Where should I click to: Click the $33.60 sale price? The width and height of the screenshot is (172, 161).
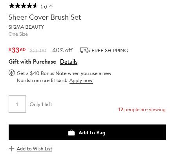17,50
